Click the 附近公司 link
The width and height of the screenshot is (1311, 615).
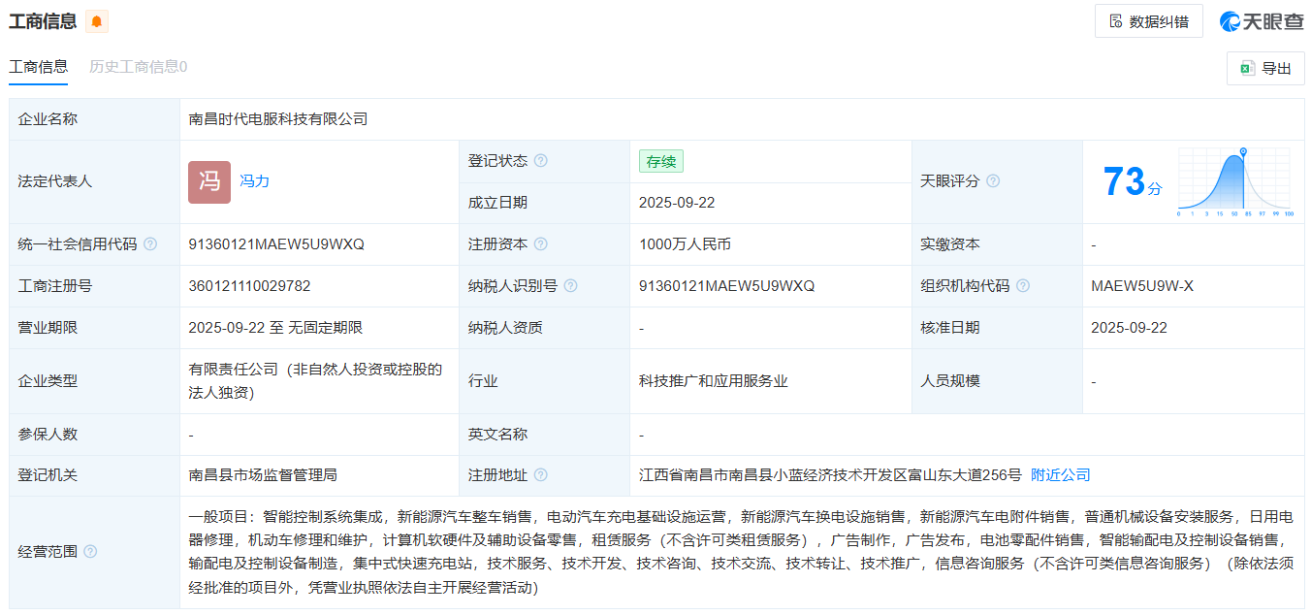click(1060, 475)
